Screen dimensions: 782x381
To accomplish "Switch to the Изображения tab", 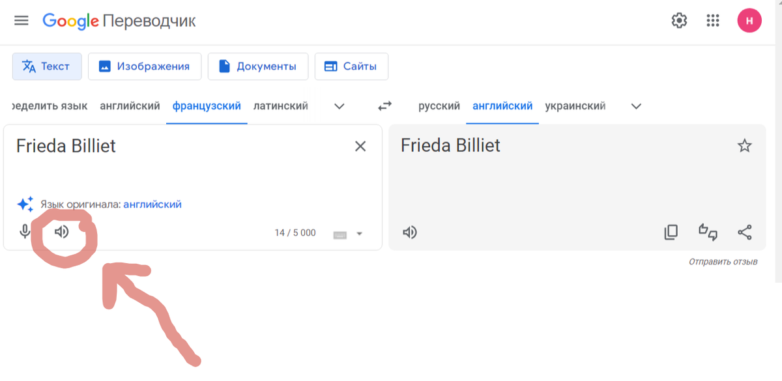I will pyautogui.click(x=144, y=66).
